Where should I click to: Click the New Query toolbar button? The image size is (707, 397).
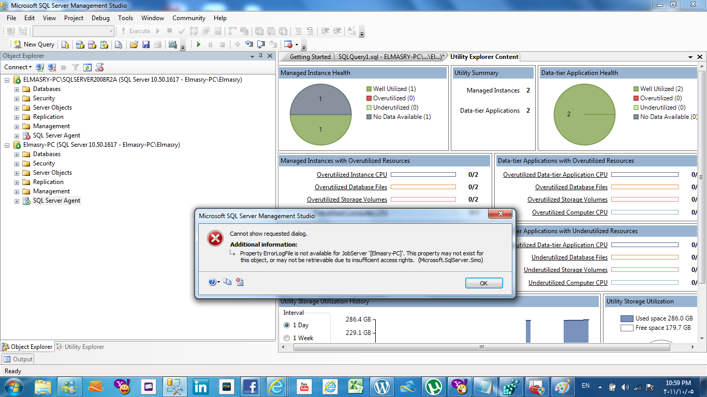point(34,44)
